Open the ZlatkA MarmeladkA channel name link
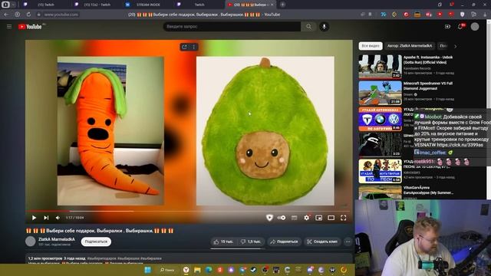The image size is (491, 276). click(x=57, y=239)
